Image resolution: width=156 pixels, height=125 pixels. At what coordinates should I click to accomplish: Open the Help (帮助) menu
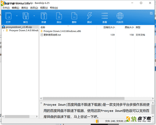tap(54, 8)
